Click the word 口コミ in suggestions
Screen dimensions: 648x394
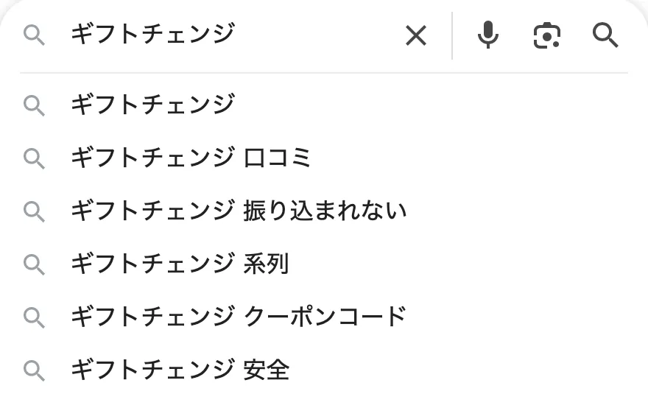click(x=278, y=158)
